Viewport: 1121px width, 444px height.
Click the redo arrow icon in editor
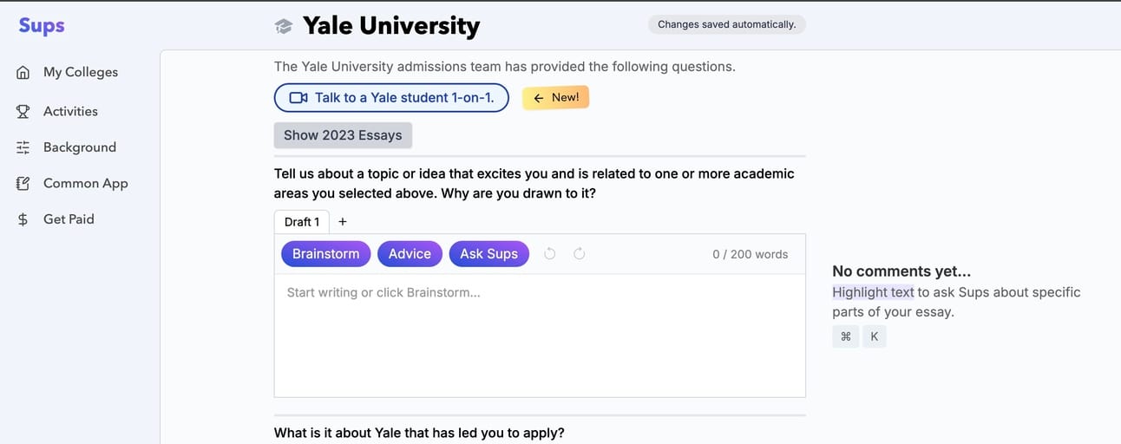point(580,253)
